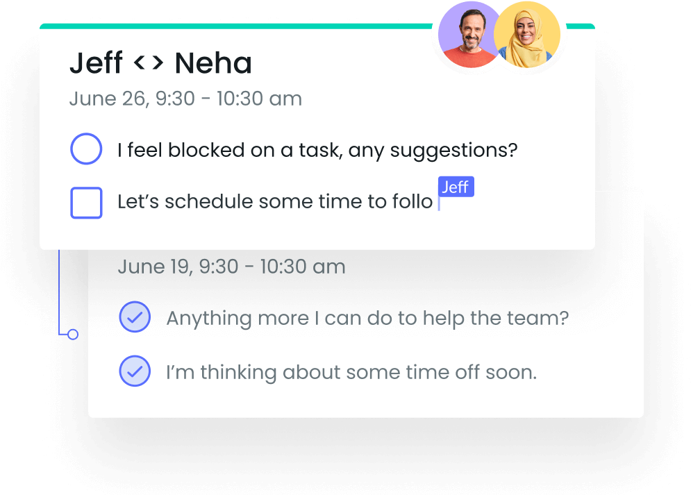This screenshot has width=700, height=495.
Task: Uncheck 'Anything more I can do to help the team?'
Action: (x=135, y=317)
